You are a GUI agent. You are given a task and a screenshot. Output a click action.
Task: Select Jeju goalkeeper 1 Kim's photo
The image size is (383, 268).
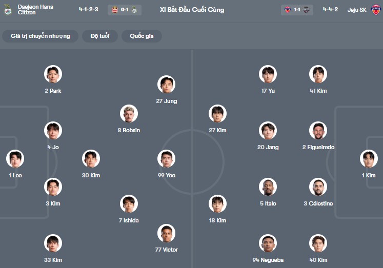pyautogui.click(x=368, y=159)
